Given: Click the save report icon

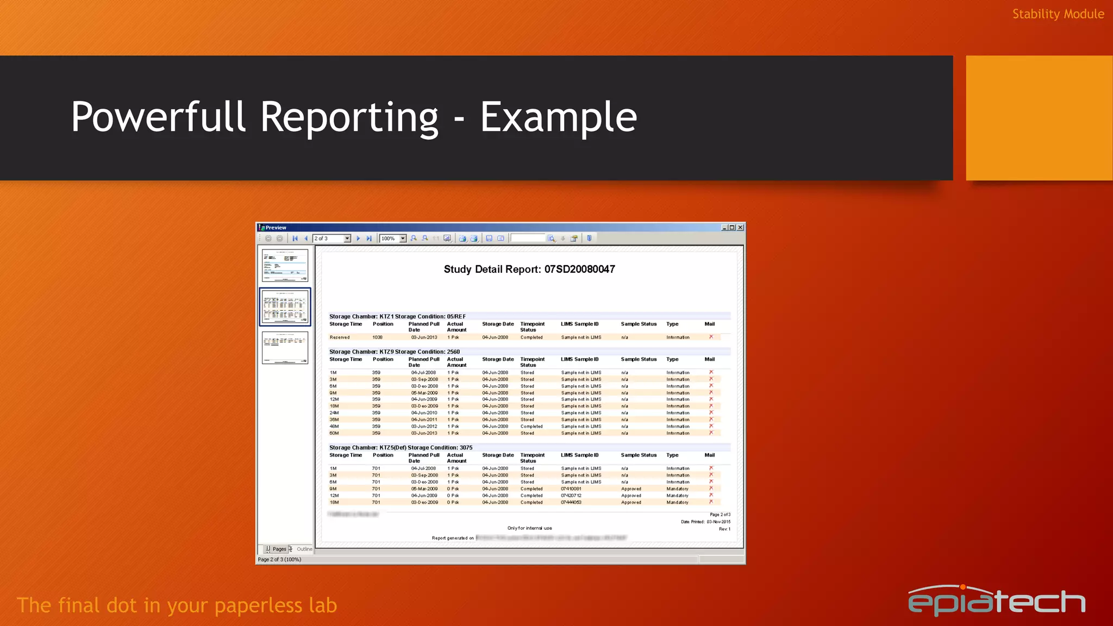Looking at the screenshot, I should (489, 239).
